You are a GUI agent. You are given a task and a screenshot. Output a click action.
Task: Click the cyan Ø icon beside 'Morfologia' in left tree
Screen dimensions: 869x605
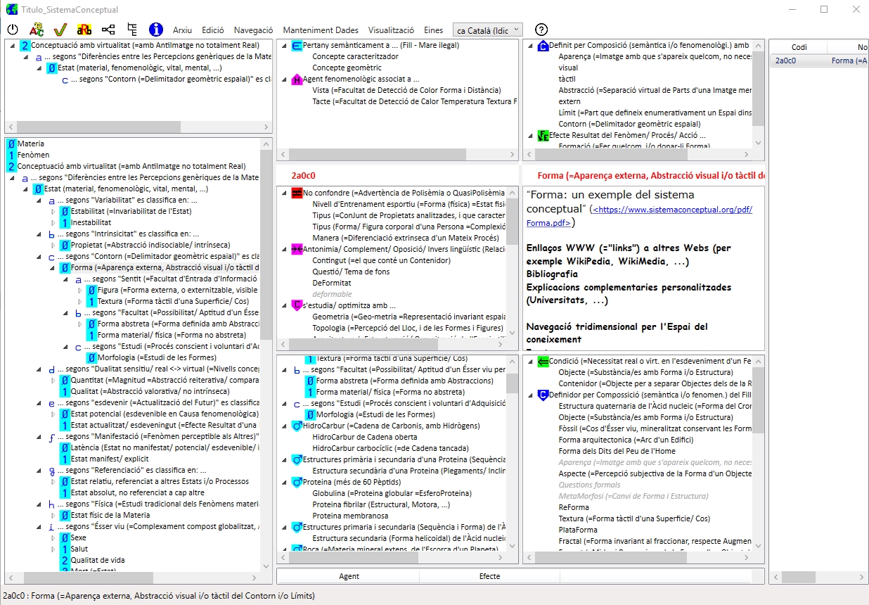coord(91,357)
